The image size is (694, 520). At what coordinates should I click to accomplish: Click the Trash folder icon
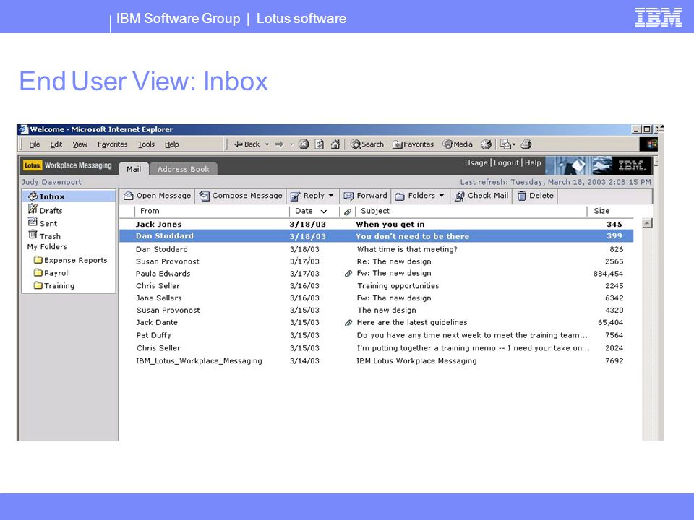click(x=33, y=234)
